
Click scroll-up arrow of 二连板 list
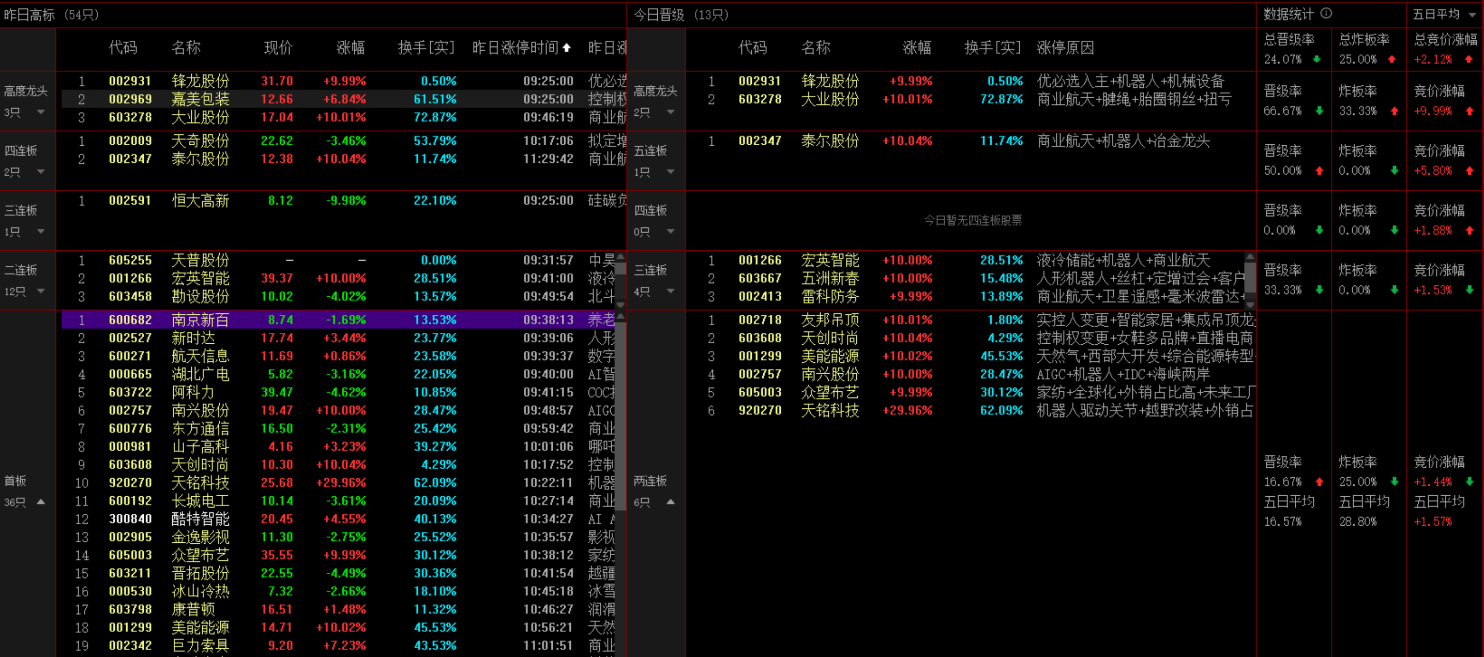pyautogui.click(x=620, y=257)
